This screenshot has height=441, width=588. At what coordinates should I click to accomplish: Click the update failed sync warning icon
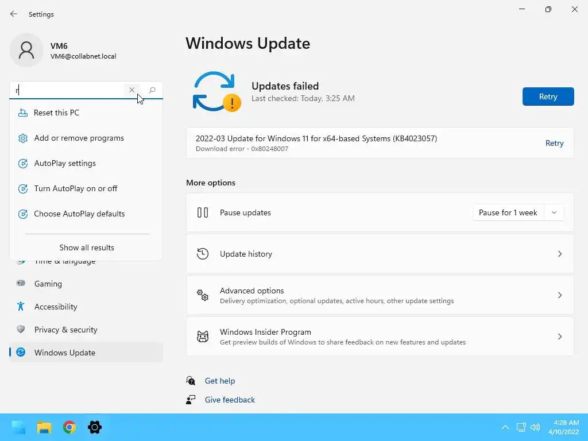[216, 92]
